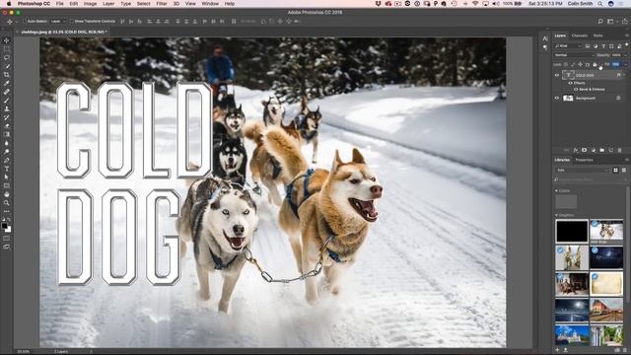Click the Delete layer trash icon
This screenshot has height=355, width=631.
tap(620, 150)
